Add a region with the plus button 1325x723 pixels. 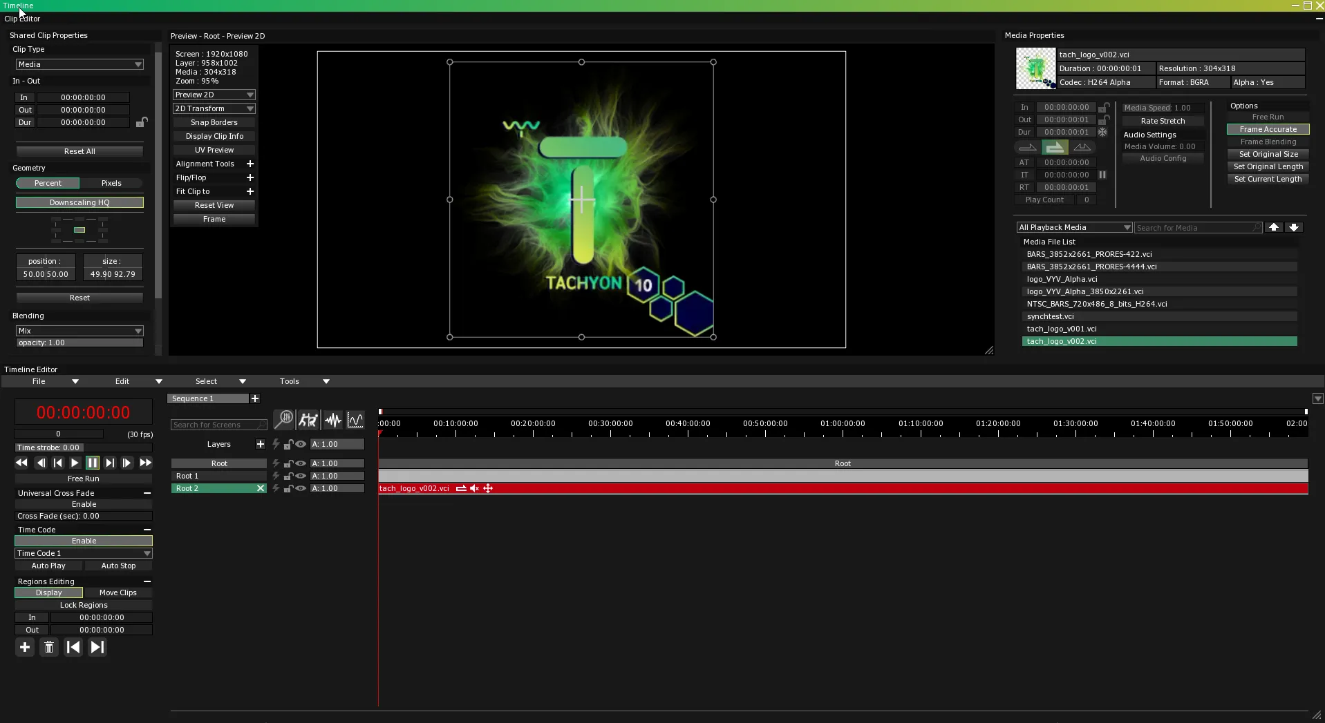point(25,647)
